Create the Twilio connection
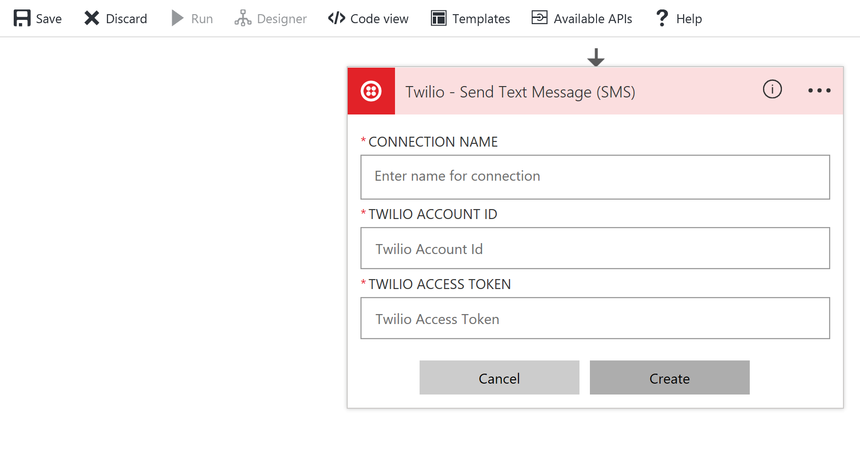This screenshot has height=456, width=860. pos(670,377)
